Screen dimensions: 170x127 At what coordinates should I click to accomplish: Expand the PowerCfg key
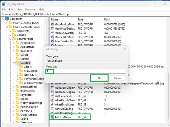tap(14, 111)
